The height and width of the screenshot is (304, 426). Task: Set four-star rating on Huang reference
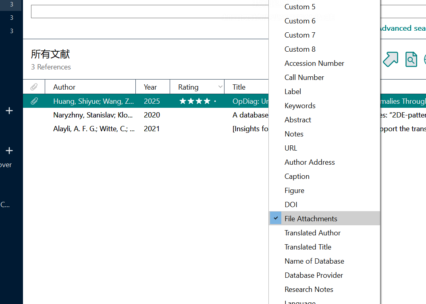click(x=207, y=101)
